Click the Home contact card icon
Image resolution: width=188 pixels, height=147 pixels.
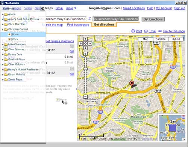(10, 34)
